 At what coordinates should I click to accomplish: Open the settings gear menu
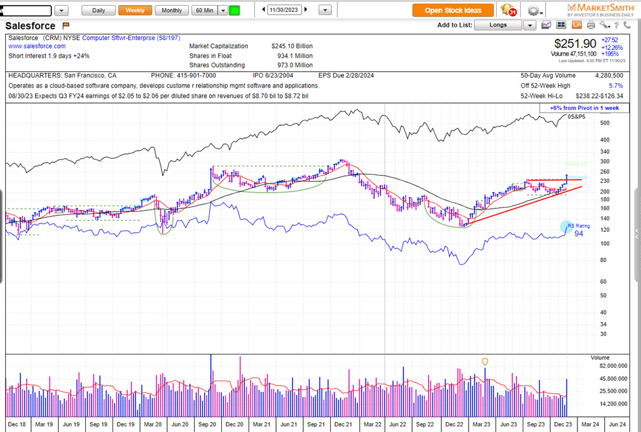[534, 11]
